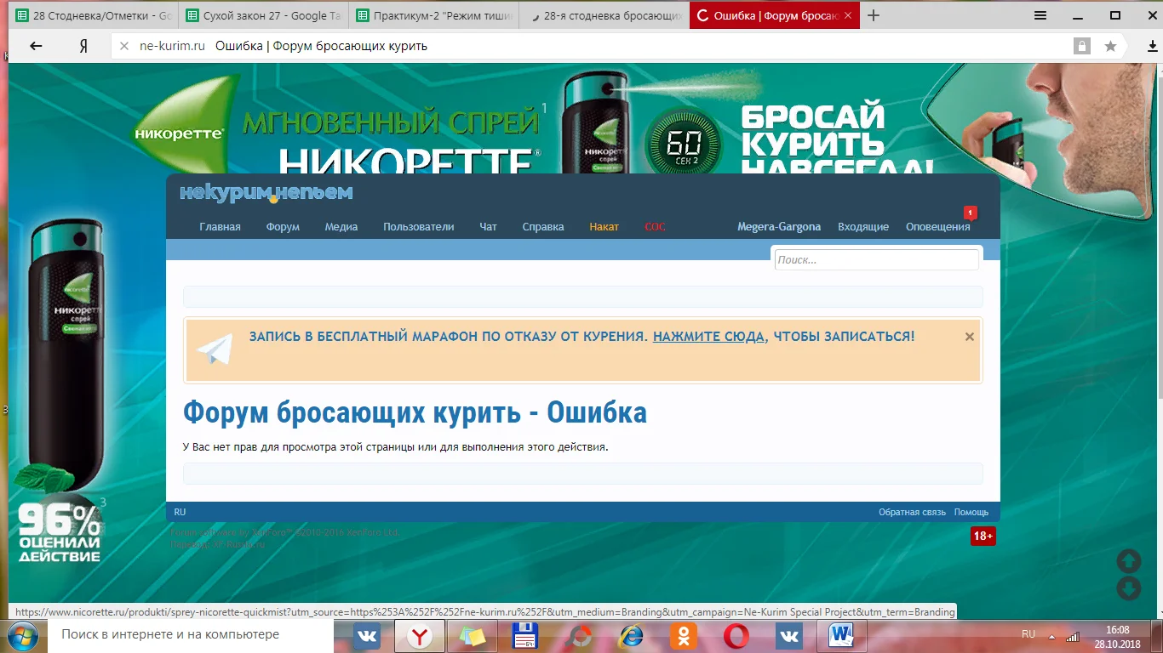Open the browser hamburger menu
The image size is (1163, 653).
click(x=1040, y=15)
